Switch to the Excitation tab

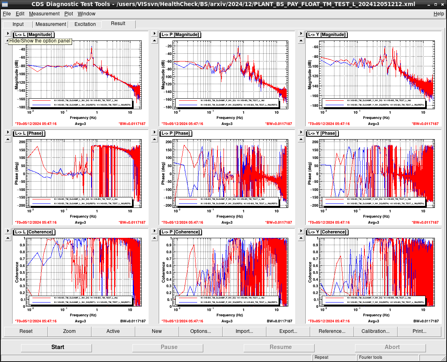tap(85, 24)
